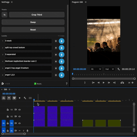The height and width of the screenshot is (137, 137).
Task: Open the Edit timeline panel menu
Action: tap(9, 89)
